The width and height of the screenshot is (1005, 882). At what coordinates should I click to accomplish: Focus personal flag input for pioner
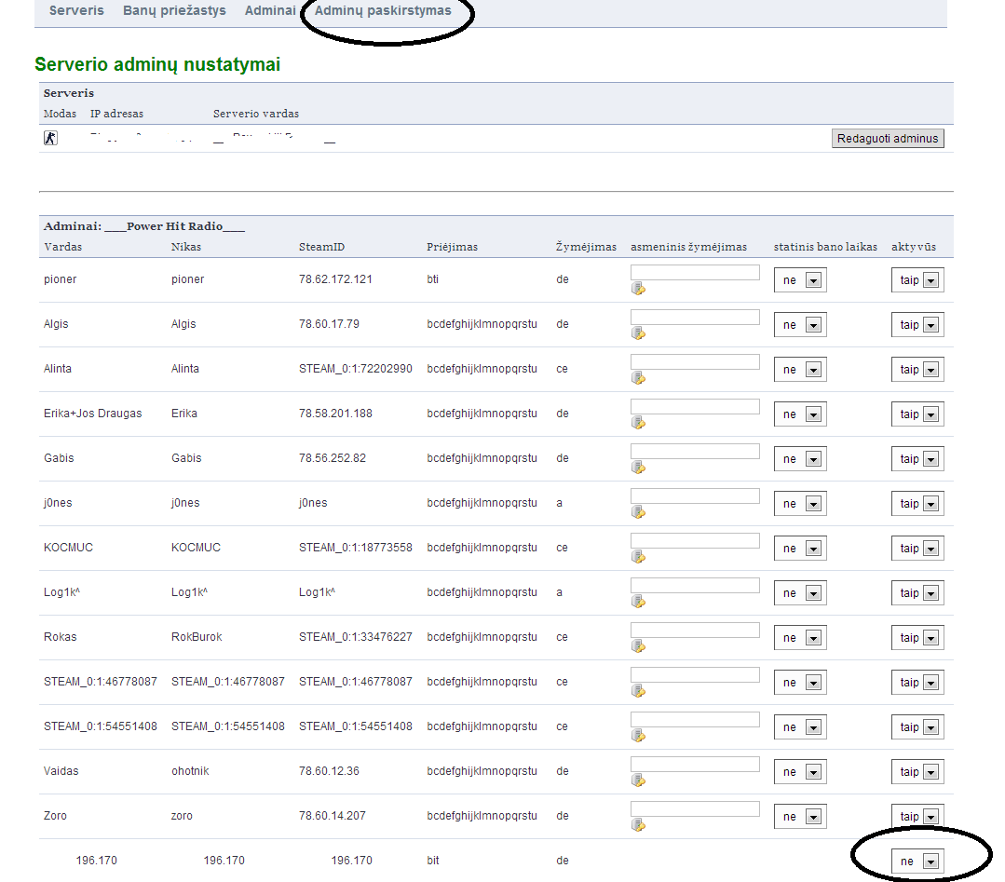(x=695, y=272)
